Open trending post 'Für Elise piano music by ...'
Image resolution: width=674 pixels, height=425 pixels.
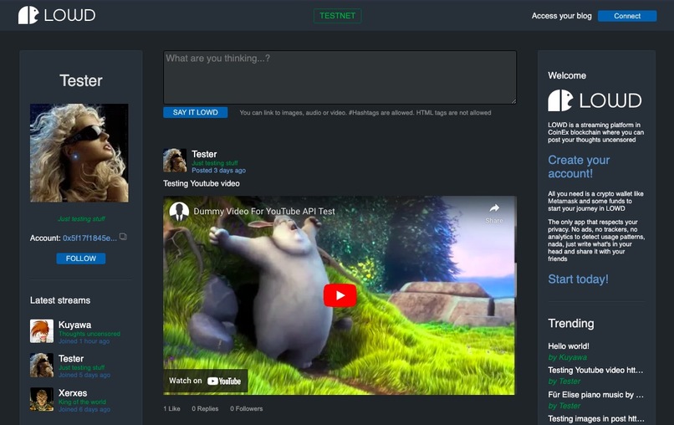595,394
